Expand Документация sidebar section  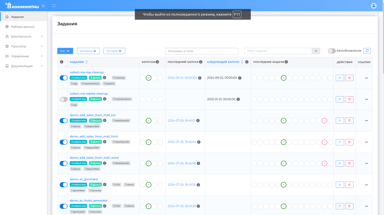[x=24, y=66]
